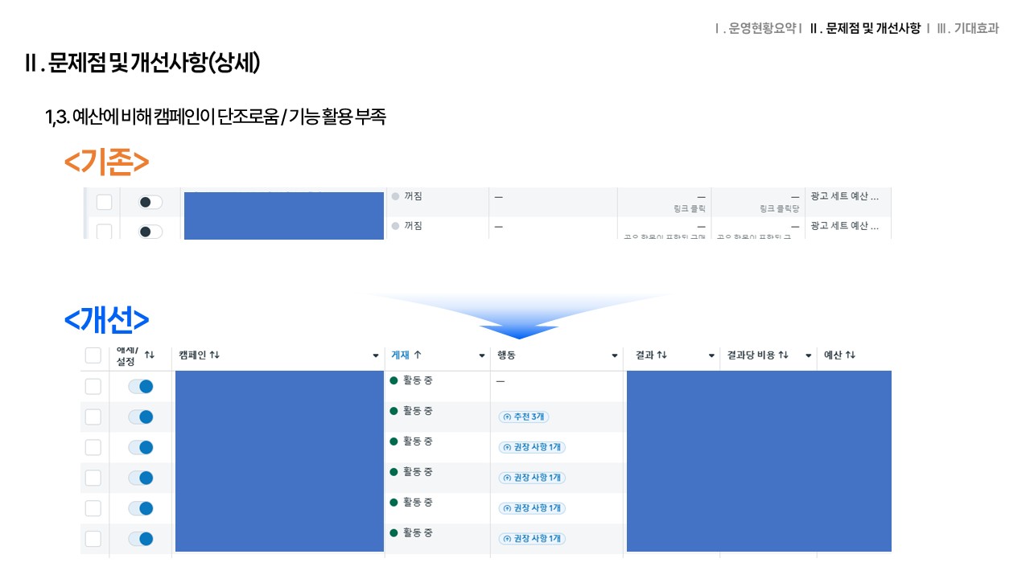Open the 결과당 비용 column dropdown arrow
Screen dimensions: 1030x579
coord(808,356)
